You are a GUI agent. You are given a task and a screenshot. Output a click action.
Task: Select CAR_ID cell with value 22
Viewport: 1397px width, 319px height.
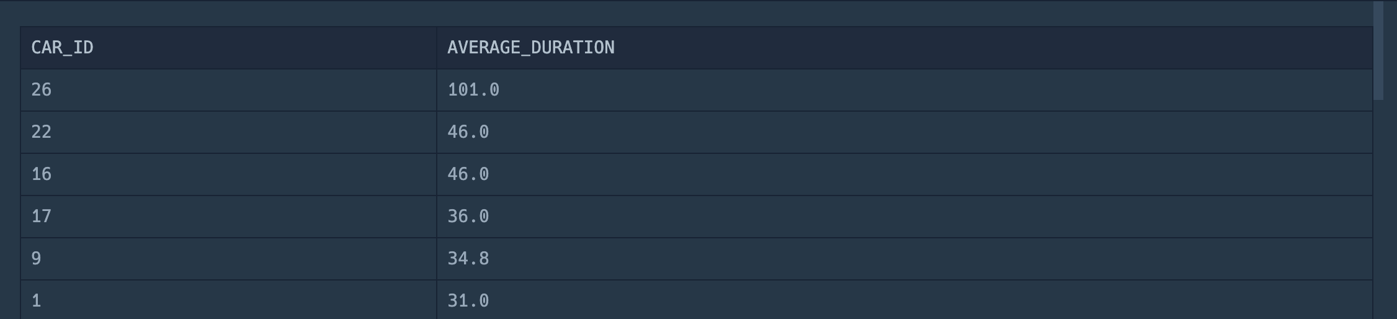click(228, 132)
